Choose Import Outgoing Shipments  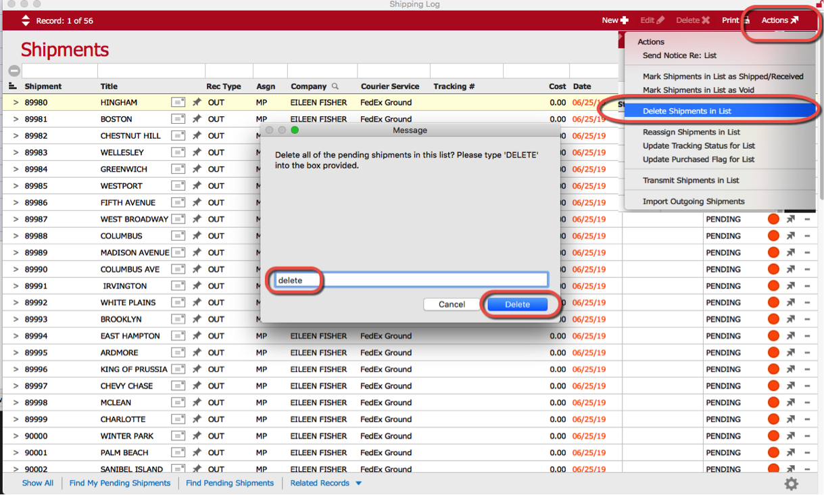(x=694, y=201)
